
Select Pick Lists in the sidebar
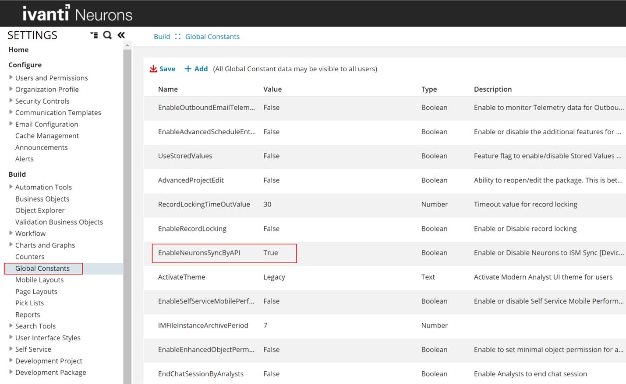pos(29,303)
